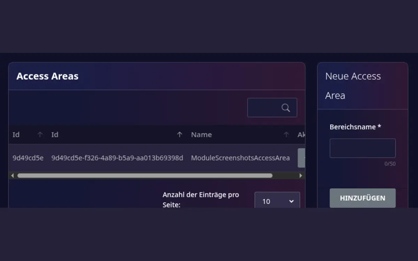Toggle the sort arrow beside the Name column
The height and width of the screenshot is (261, 418).
click(x=286, y=135)
